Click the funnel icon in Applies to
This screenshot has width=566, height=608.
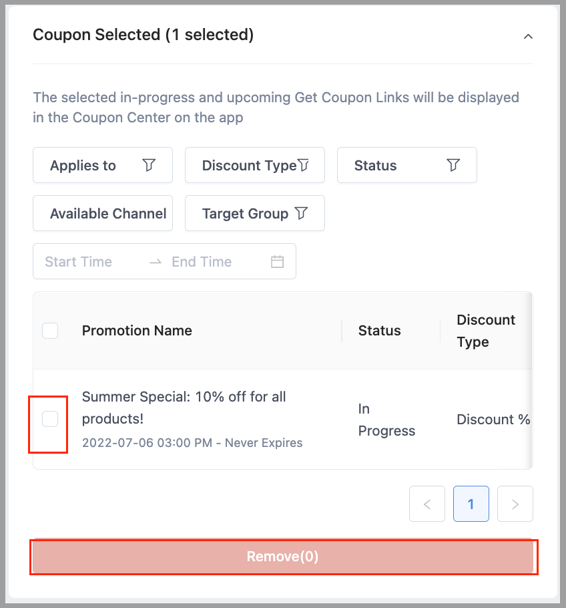coord(149,165)
